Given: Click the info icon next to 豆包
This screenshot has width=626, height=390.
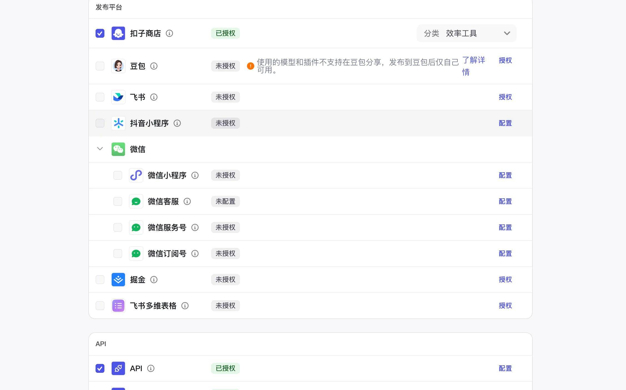Looking at the screenshot, I should click(154, 66).
